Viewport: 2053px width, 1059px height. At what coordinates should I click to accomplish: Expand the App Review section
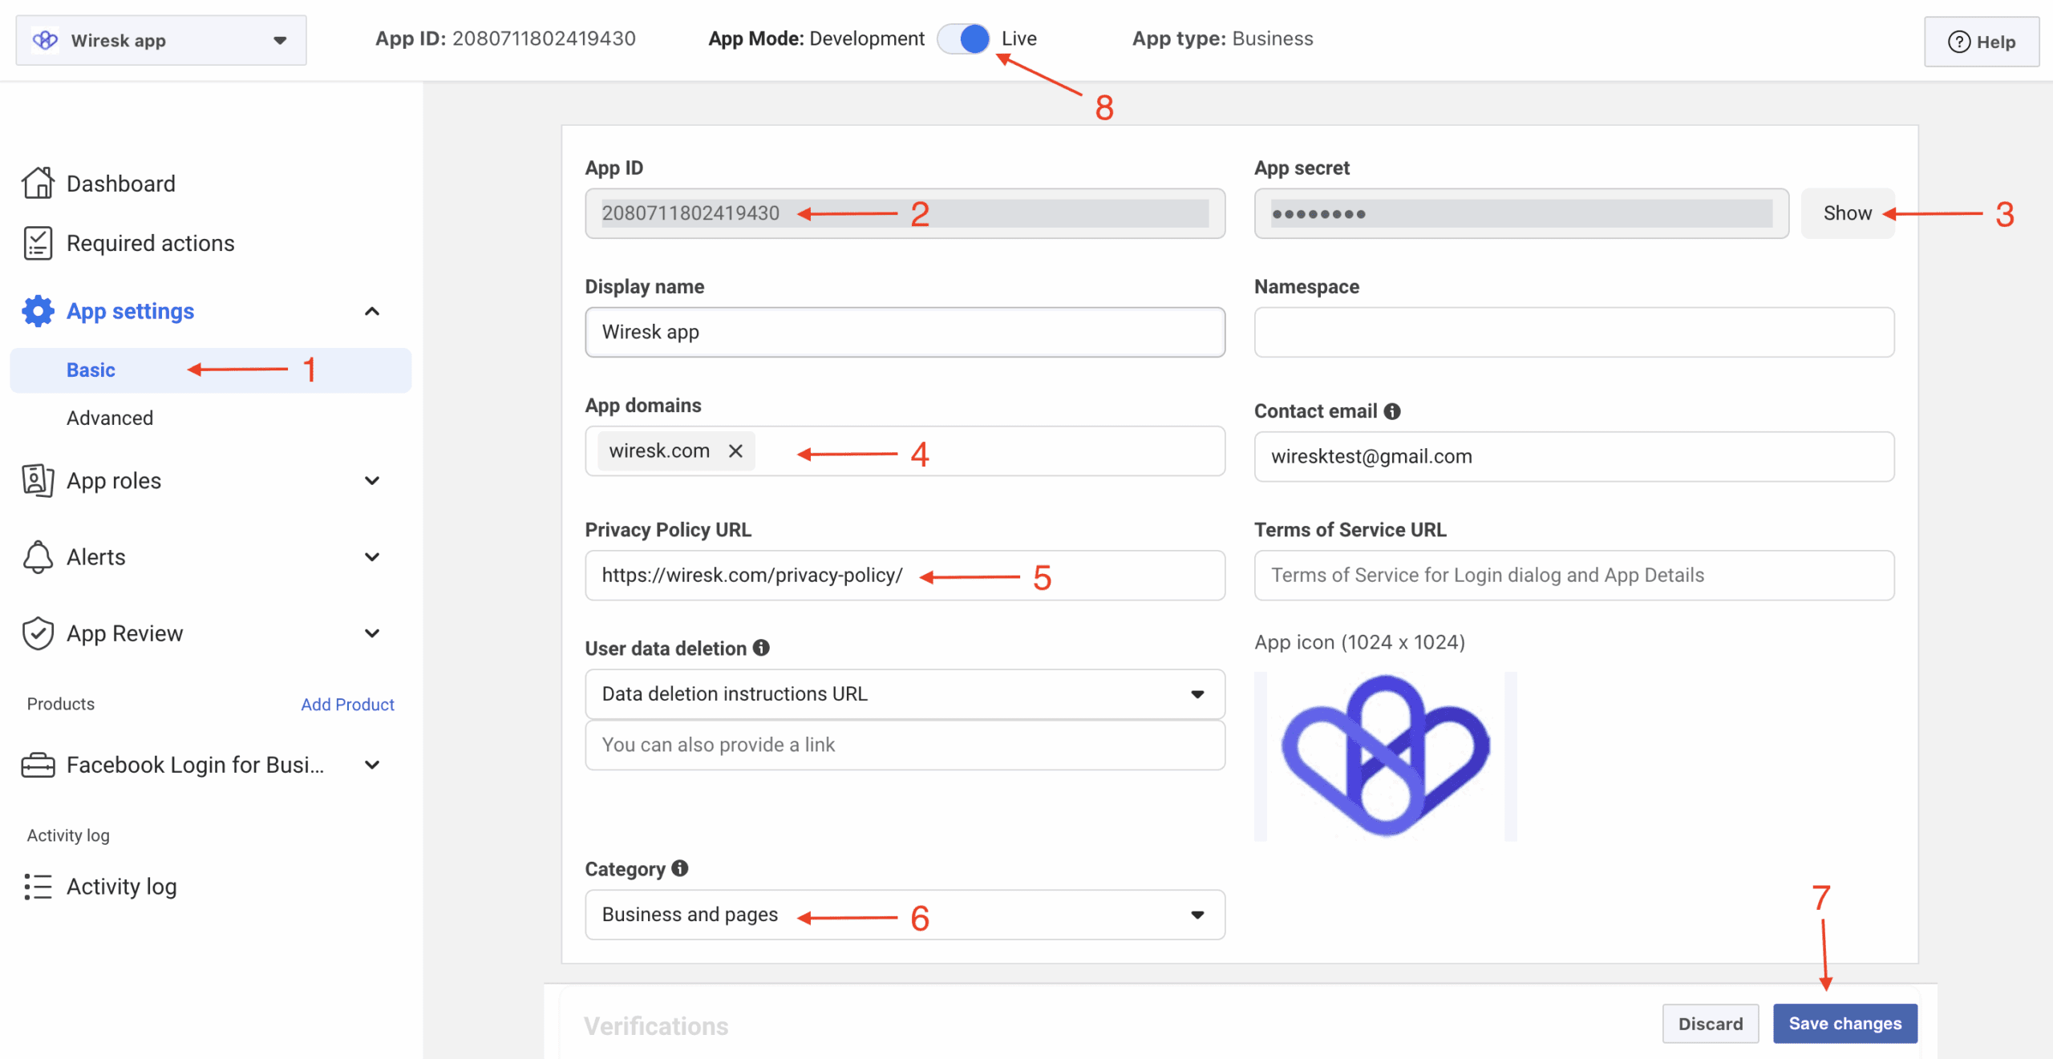tap(372, 633)
